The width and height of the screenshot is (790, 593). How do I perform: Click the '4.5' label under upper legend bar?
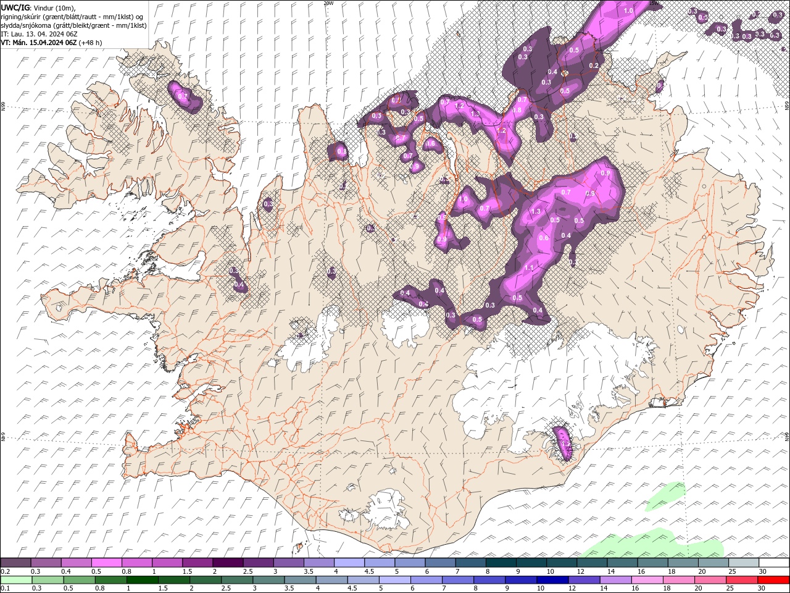pos(369,571)
